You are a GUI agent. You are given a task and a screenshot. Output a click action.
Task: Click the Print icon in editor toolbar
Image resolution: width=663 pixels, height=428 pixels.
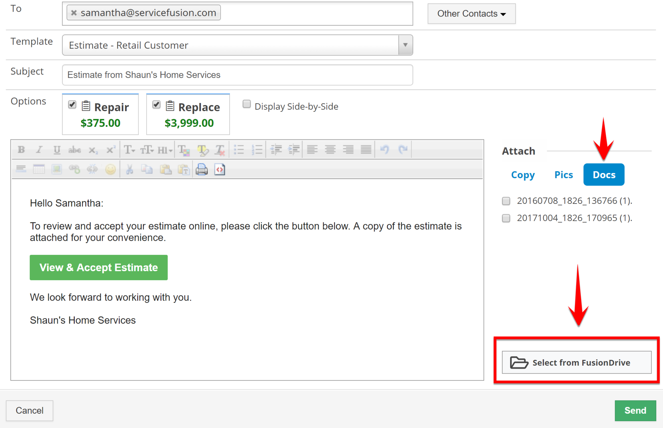click(202, 169)
